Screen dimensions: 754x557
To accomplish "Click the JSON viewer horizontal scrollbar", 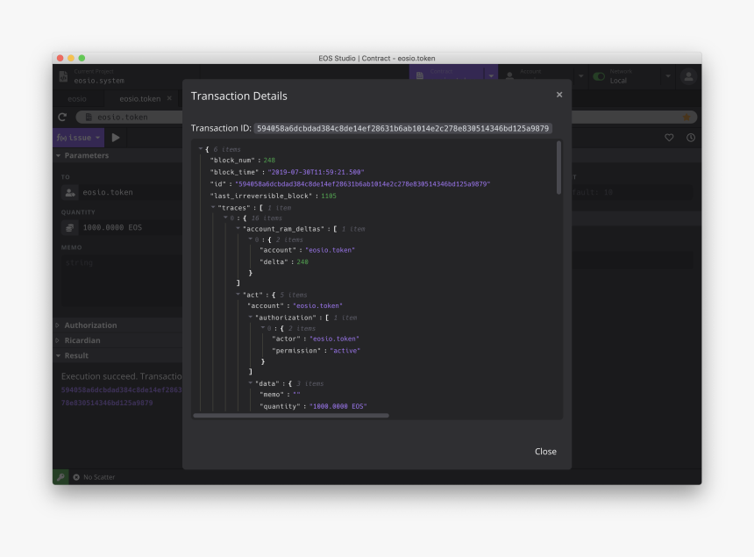I will click(x=290, y=416).
